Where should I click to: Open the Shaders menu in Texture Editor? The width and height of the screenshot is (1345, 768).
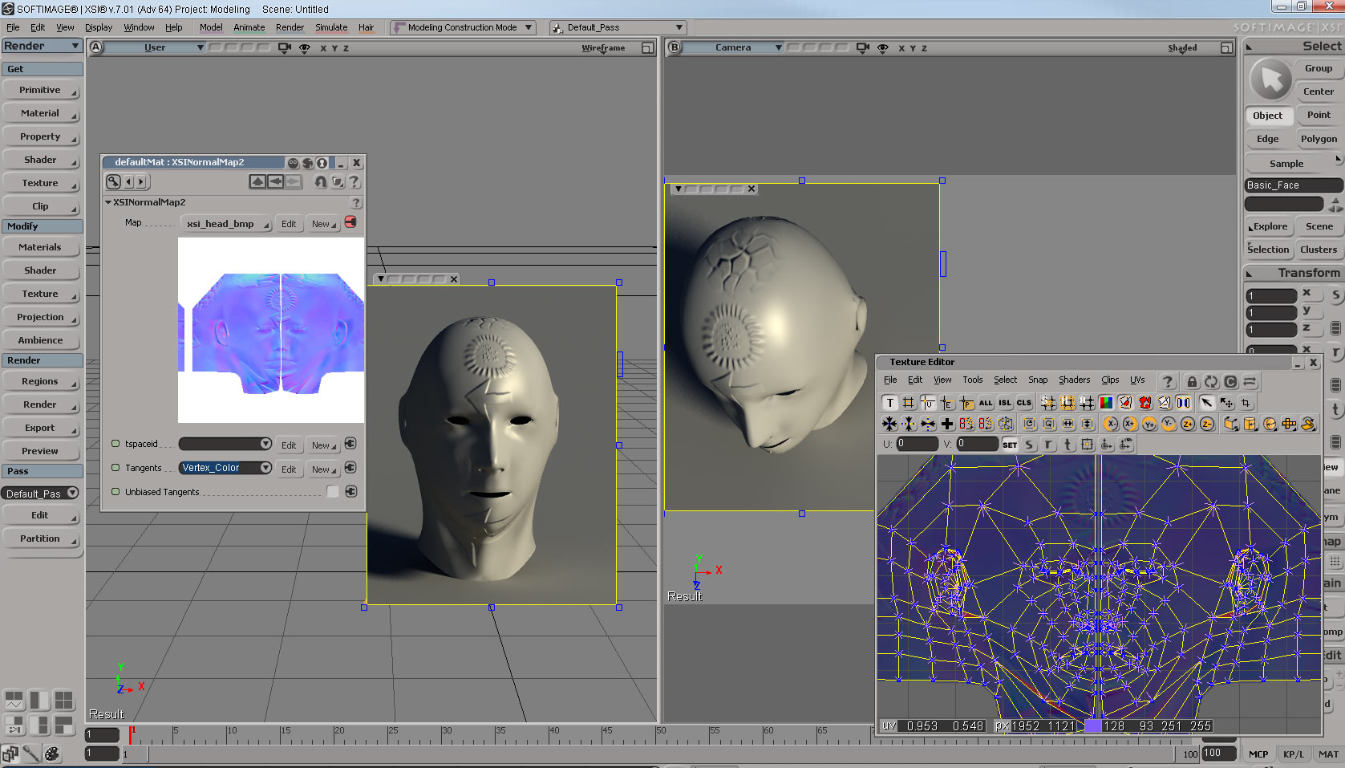(1074, 380)
